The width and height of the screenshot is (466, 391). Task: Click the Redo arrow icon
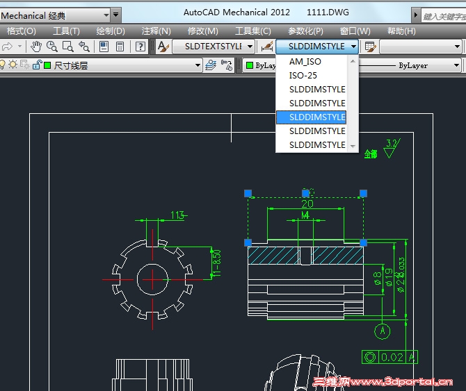coord(7,47)
